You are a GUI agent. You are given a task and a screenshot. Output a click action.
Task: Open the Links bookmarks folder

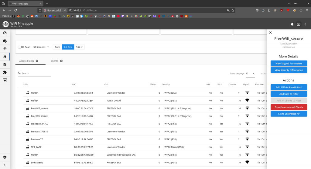[6, 16]
